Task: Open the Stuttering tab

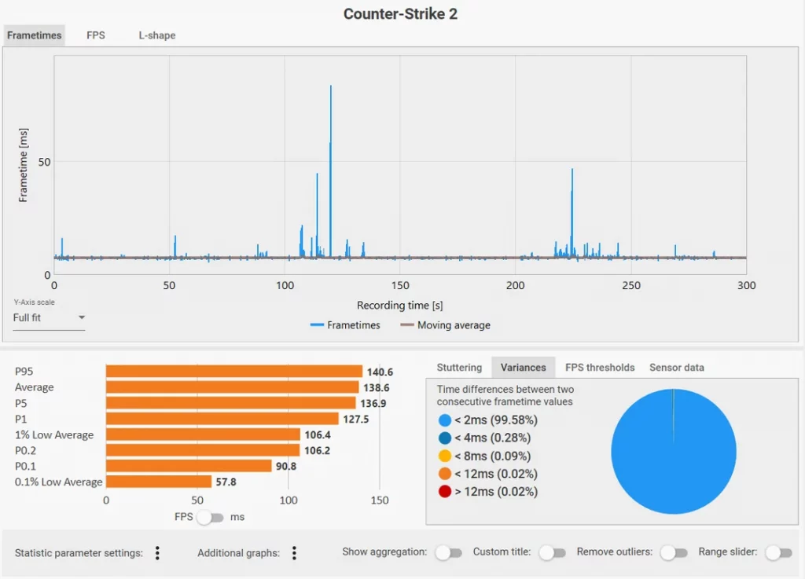Action: [459, 367]
